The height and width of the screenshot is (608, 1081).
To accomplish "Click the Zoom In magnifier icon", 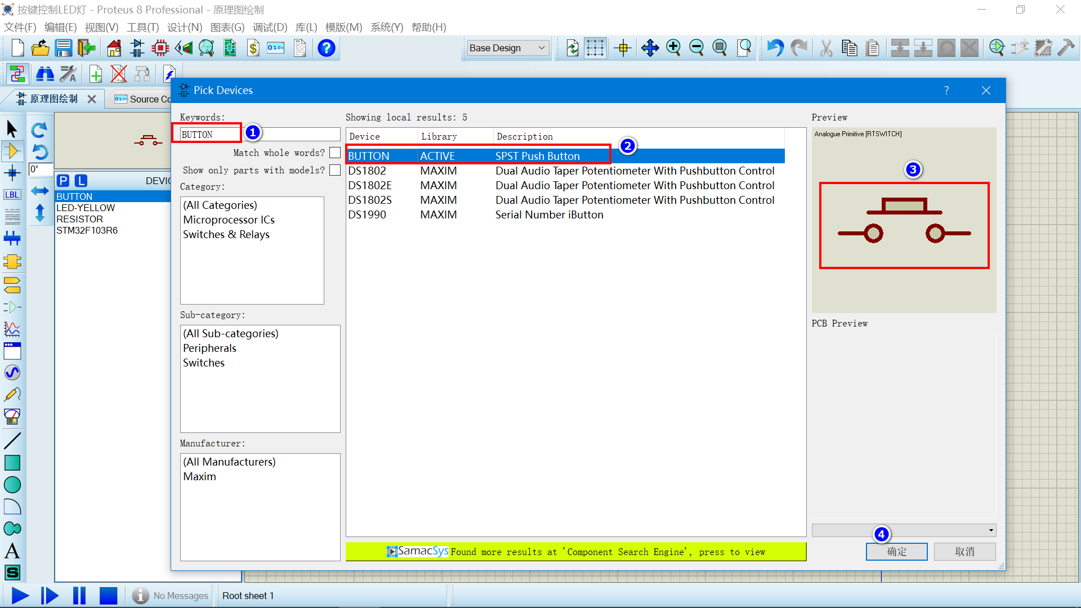I will [673, 48].
